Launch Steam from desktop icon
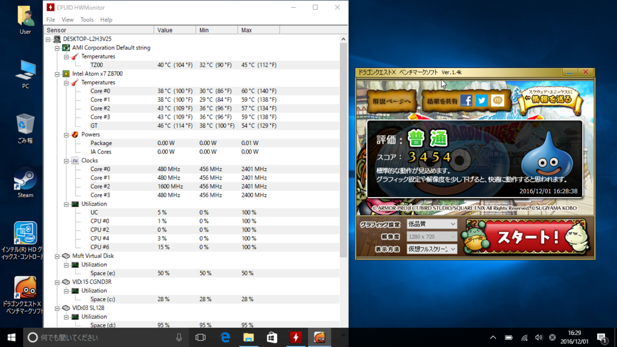This screenshot has height=347, width=617. point(25,183)
